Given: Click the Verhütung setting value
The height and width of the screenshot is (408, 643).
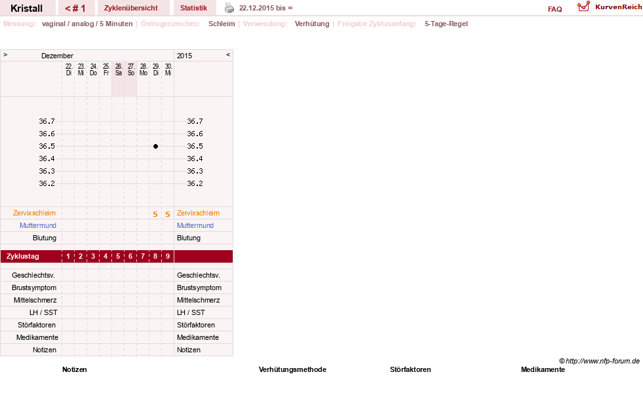Looking at the screenshot, I should tap(312, 24).
